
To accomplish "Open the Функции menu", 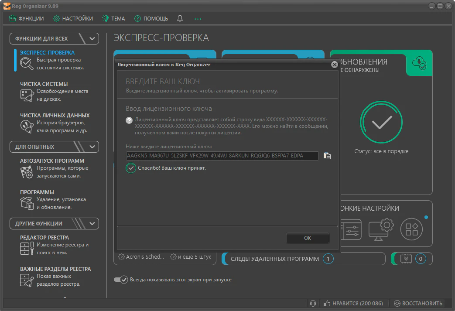I will [x=27, y=18].
